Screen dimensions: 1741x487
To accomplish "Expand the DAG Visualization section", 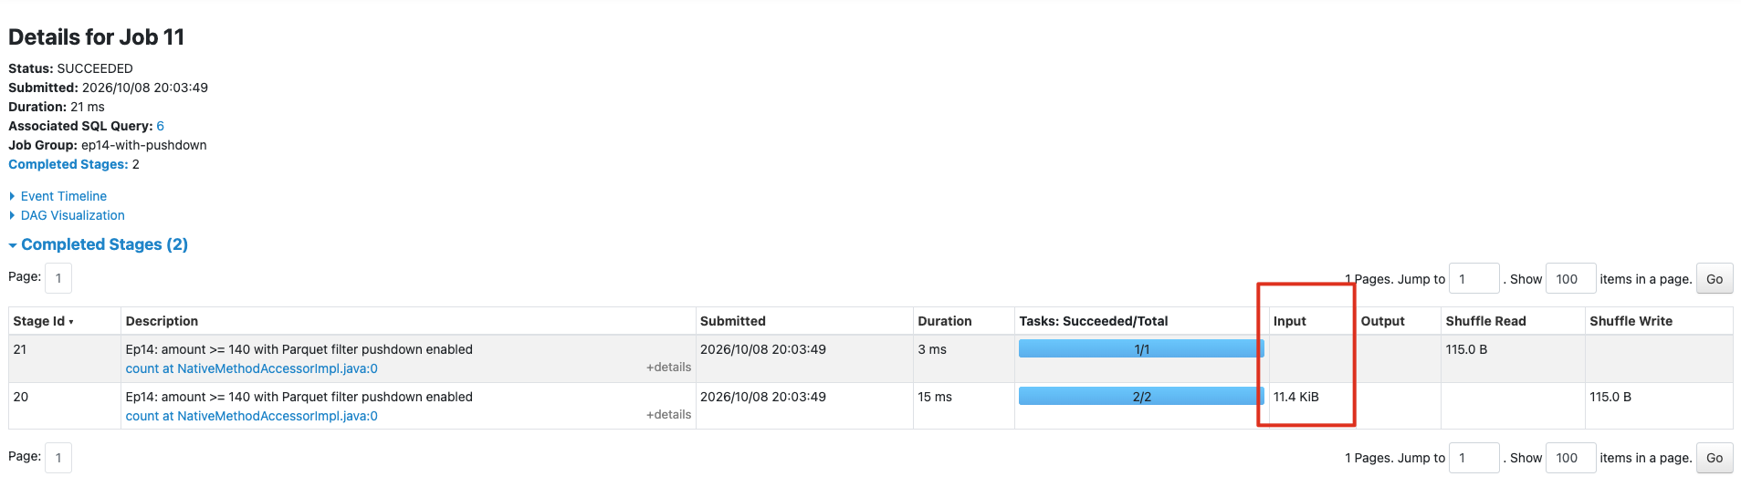I will 72,215.
